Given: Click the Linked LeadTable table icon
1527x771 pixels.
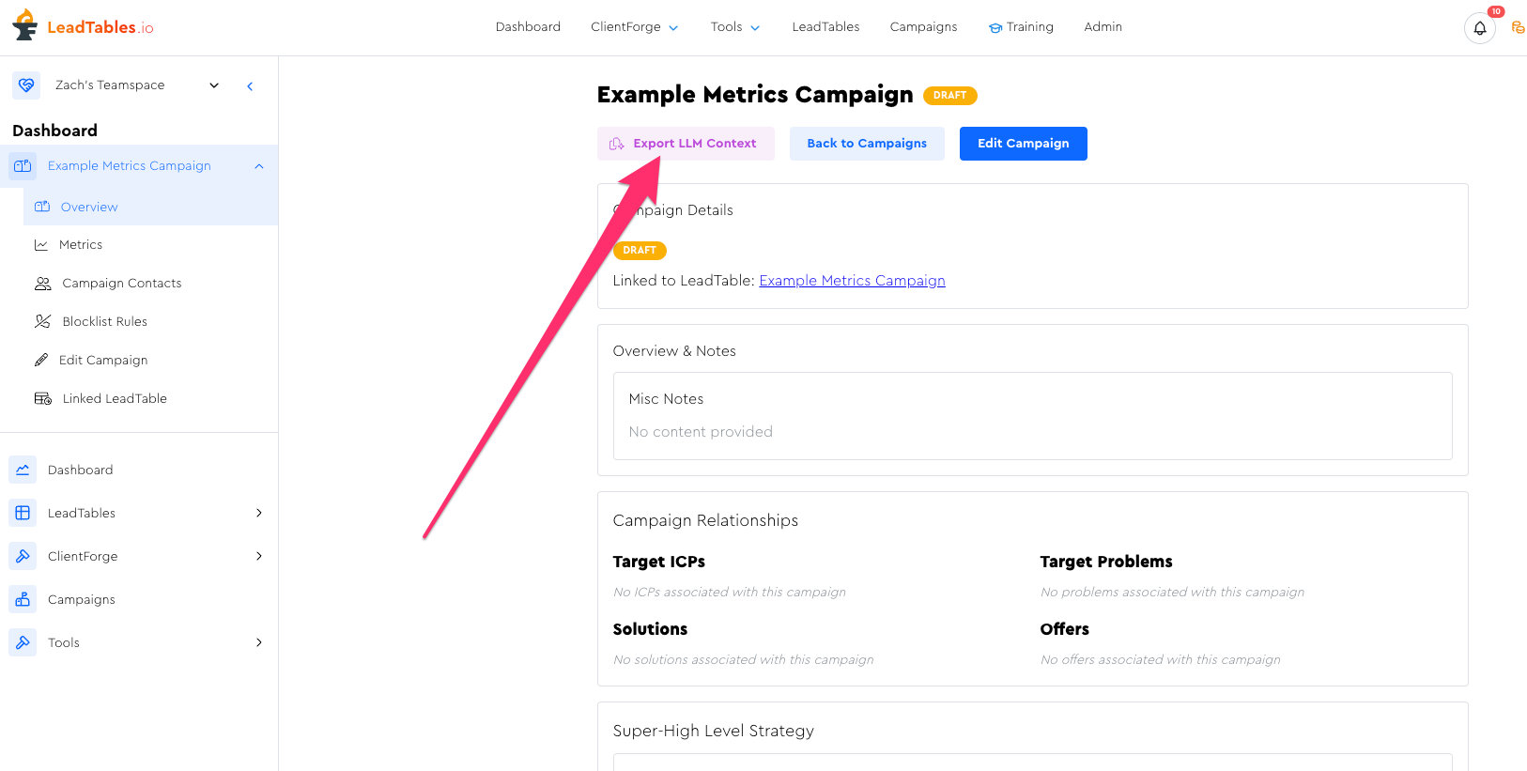Looking at the screenshot, I should [x=43, y=399].
